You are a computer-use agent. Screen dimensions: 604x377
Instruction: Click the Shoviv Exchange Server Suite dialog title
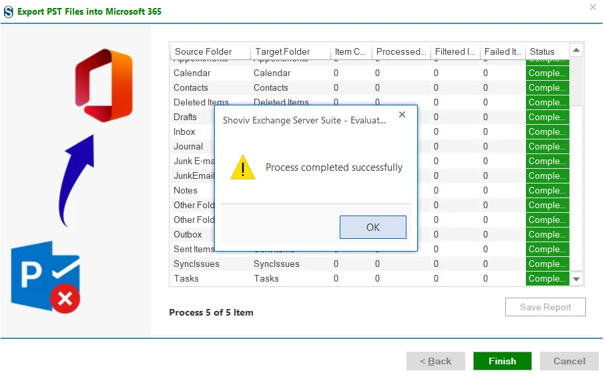[x=304, y=120]
